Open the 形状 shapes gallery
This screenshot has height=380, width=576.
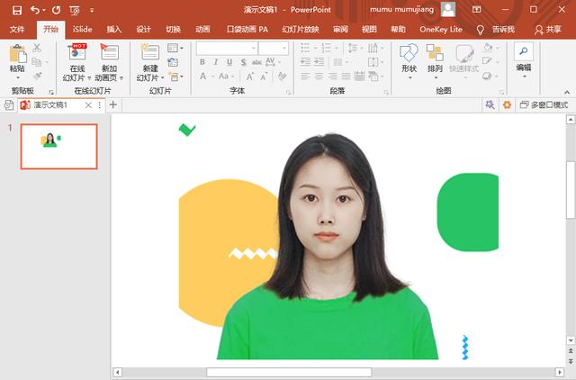click(409, 60)
